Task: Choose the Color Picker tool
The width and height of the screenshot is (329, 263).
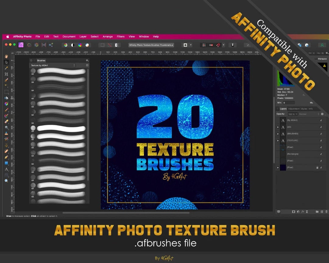Action: pos(6,68)
